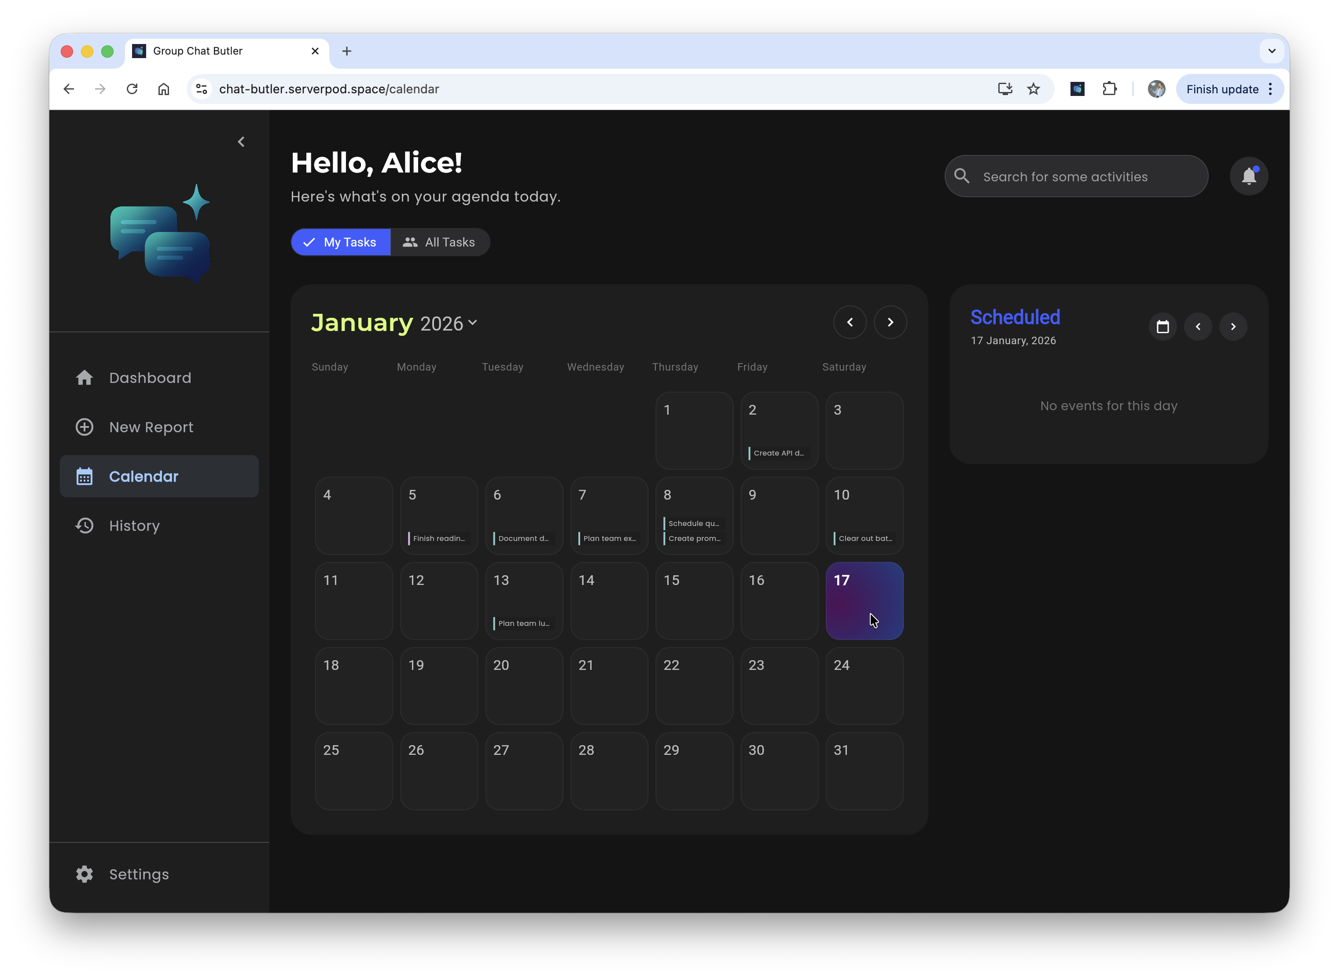This screenshot has height=978, width=1339.
Task: Go to previous day in Scheduled panel
Action: pyautogui.click(x=1198, y=327)
